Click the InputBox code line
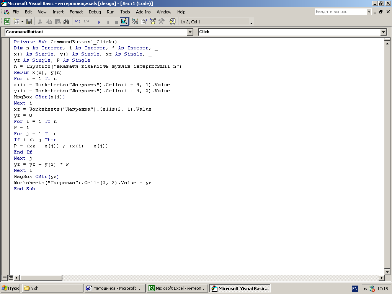The height and width of the screenshot is (294, 392). point(98,66)
